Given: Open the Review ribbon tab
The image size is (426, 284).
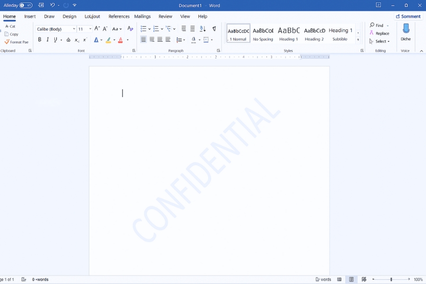Looking at the screenshot, I should [165, 16].
